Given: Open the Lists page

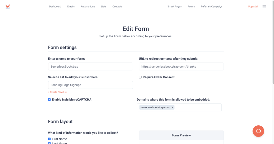Looking at the screenshot, I should [x=104, y=7].
